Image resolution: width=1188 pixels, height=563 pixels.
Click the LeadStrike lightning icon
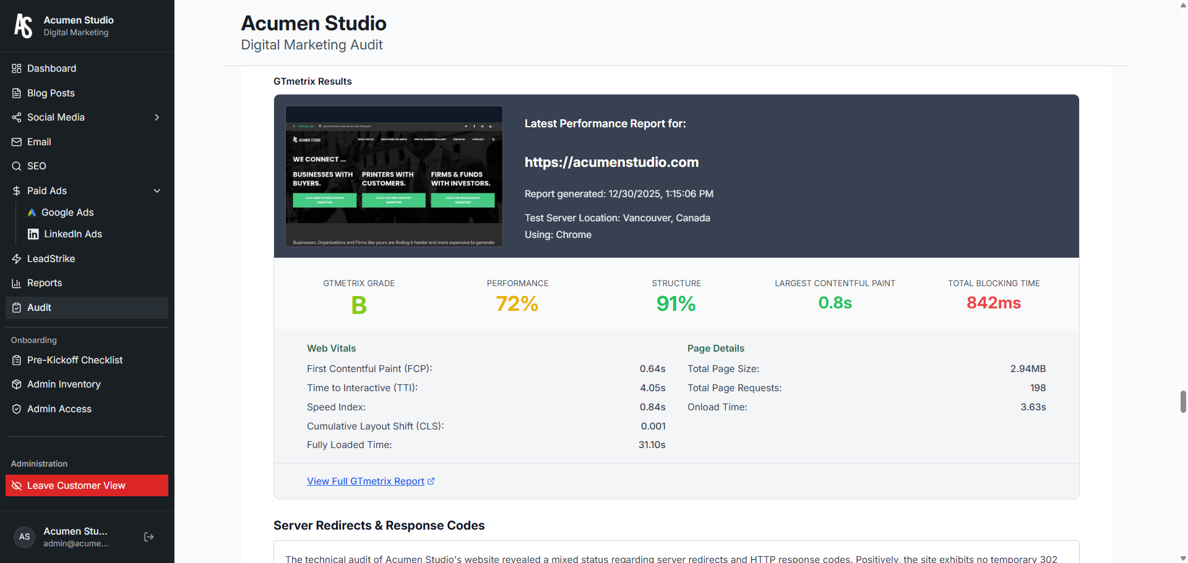tap(17, 259)
